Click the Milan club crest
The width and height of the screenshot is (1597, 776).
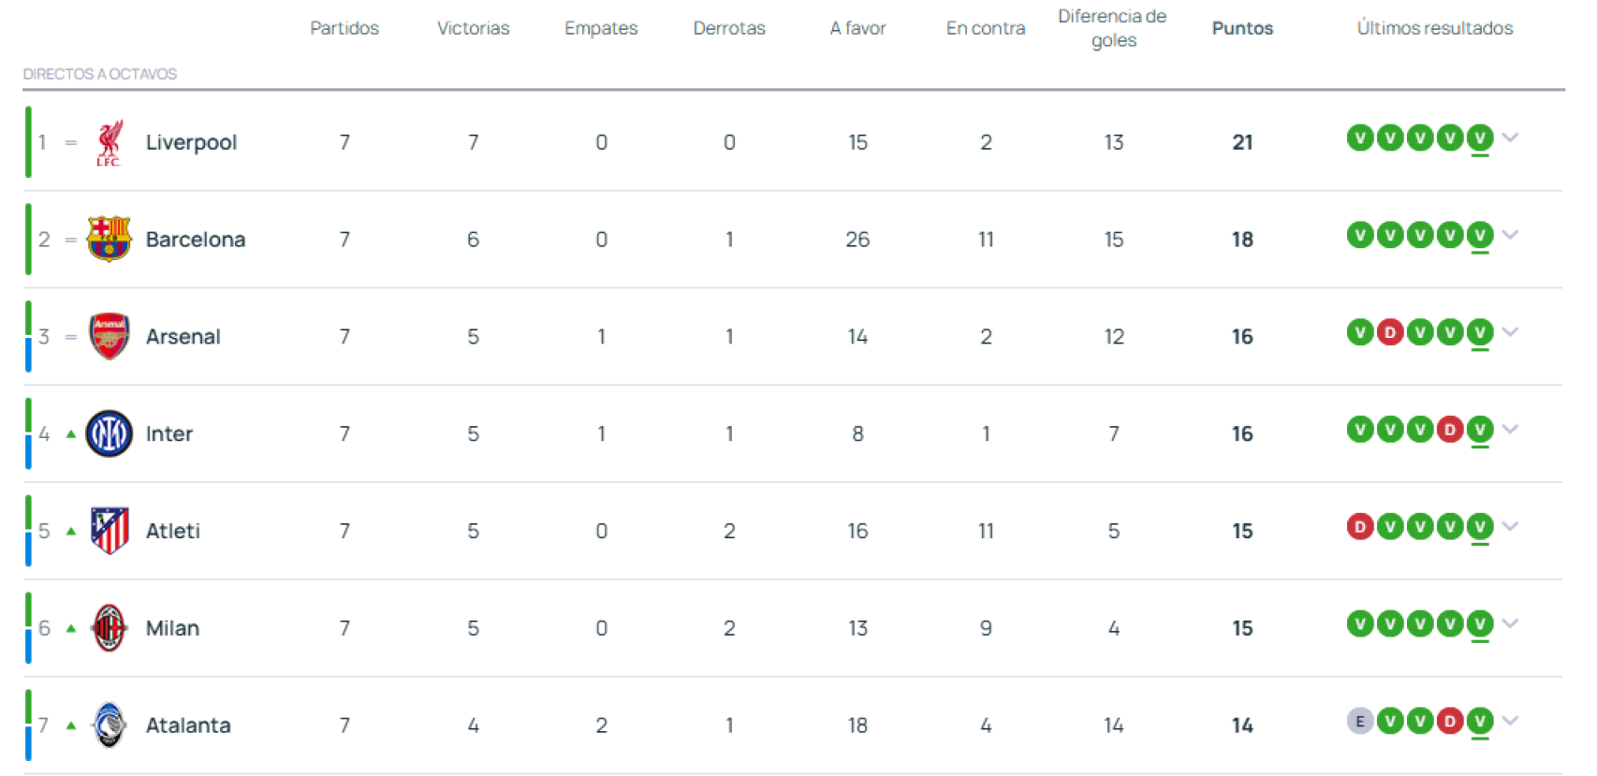click(x=109, y=627)
